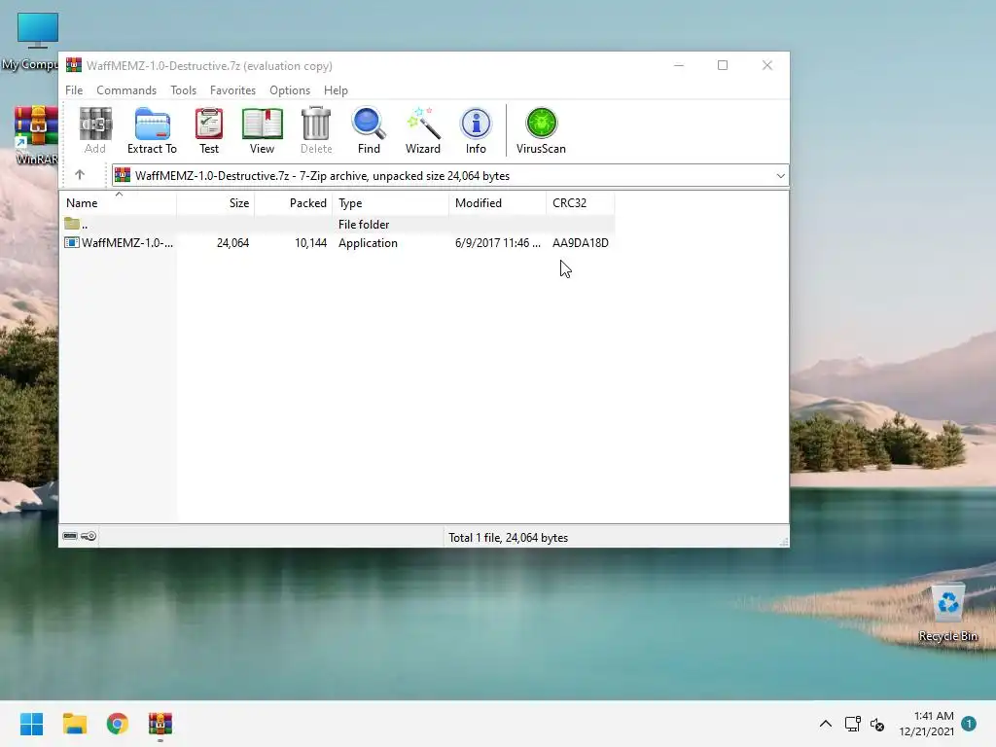996x747 pixels.
Task: Start VirusScan on the archive
Action: point(541,130)
